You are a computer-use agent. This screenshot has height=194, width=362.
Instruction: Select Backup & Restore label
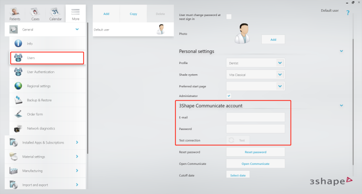pyautogui.click(x=39, y=100)
